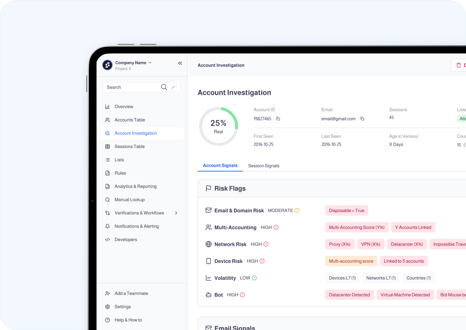
Task: Click Devices L7 (1) tag
Action: point(342,278)
